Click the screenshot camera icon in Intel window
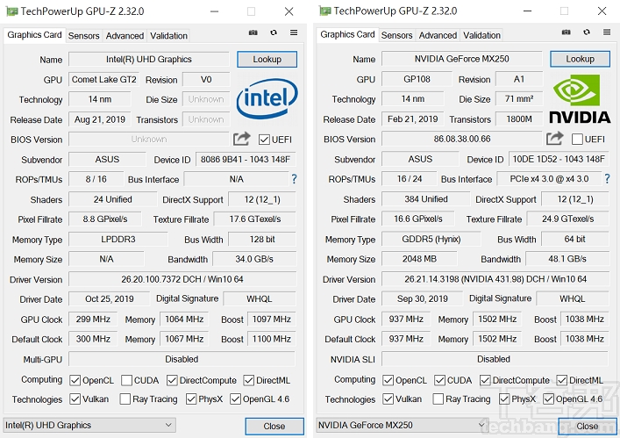 coord(253,32)
